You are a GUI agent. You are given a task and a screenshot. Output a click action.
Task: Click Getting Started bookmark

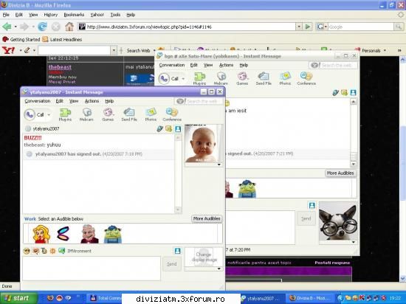tap(21, 39)
